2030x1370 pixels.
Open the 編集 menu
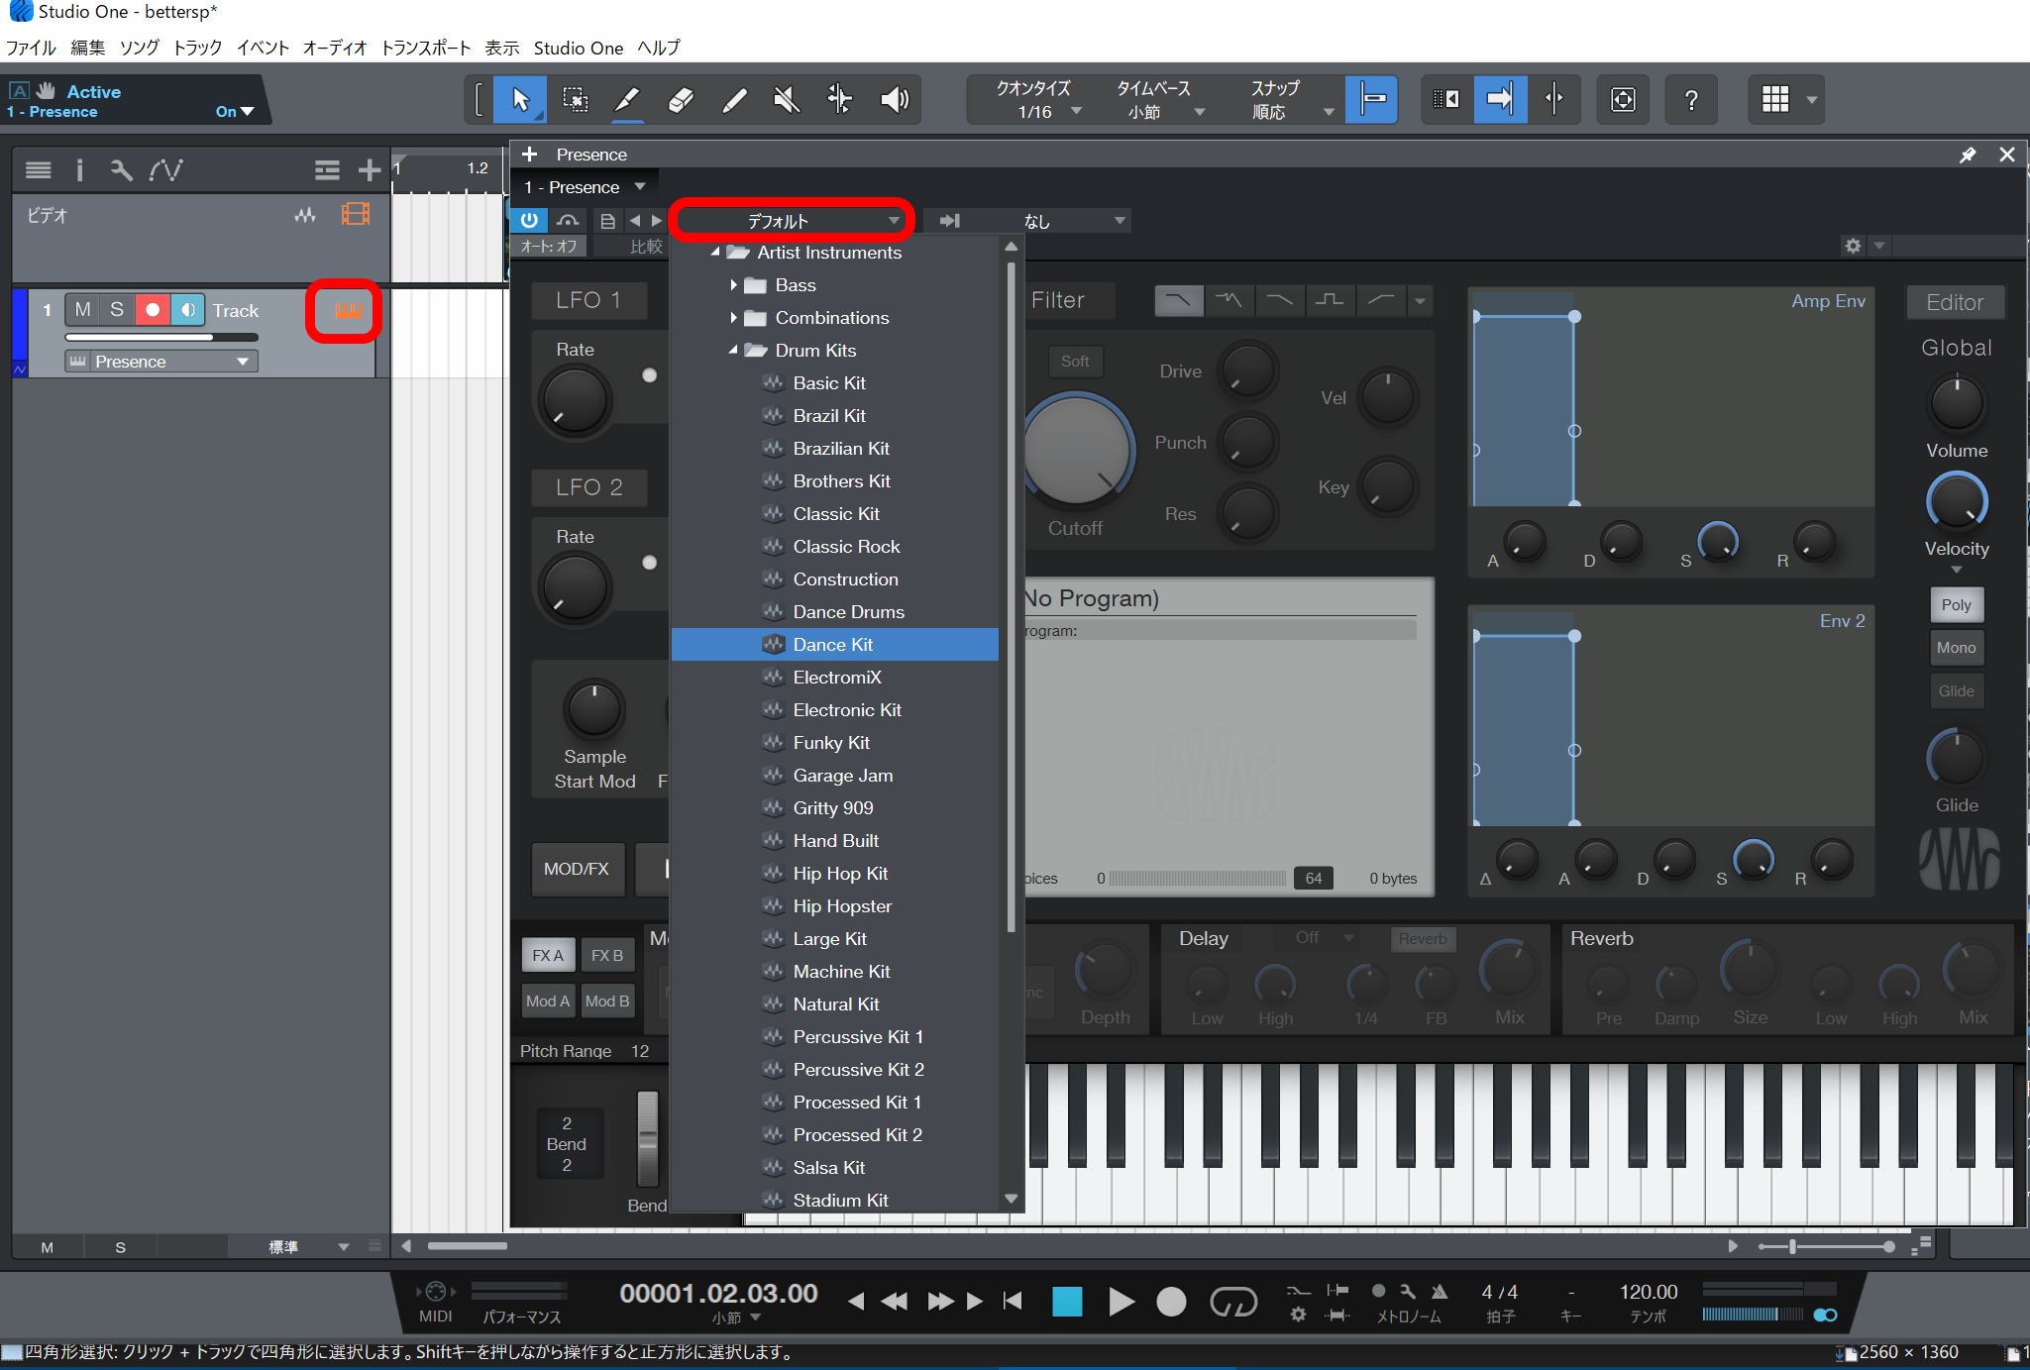pyautogui.click(x=87, y=48)
